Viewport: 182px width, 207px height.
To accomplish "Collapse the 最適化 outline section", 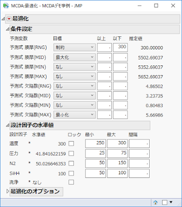I will point(3,19).
